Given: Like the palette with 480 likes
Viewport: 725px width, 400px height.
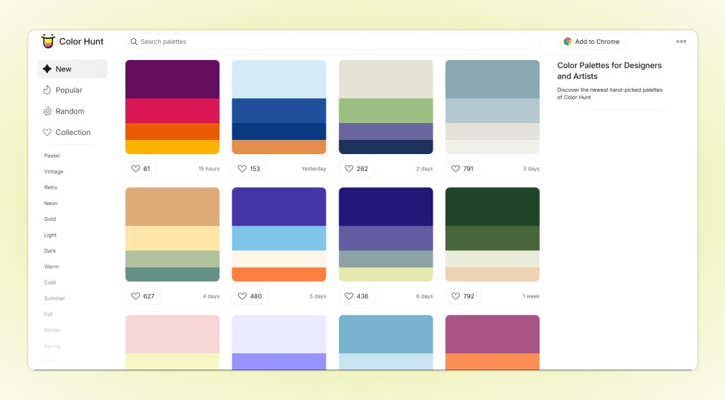Looking at the screenshot, I should tap(250, 296).
